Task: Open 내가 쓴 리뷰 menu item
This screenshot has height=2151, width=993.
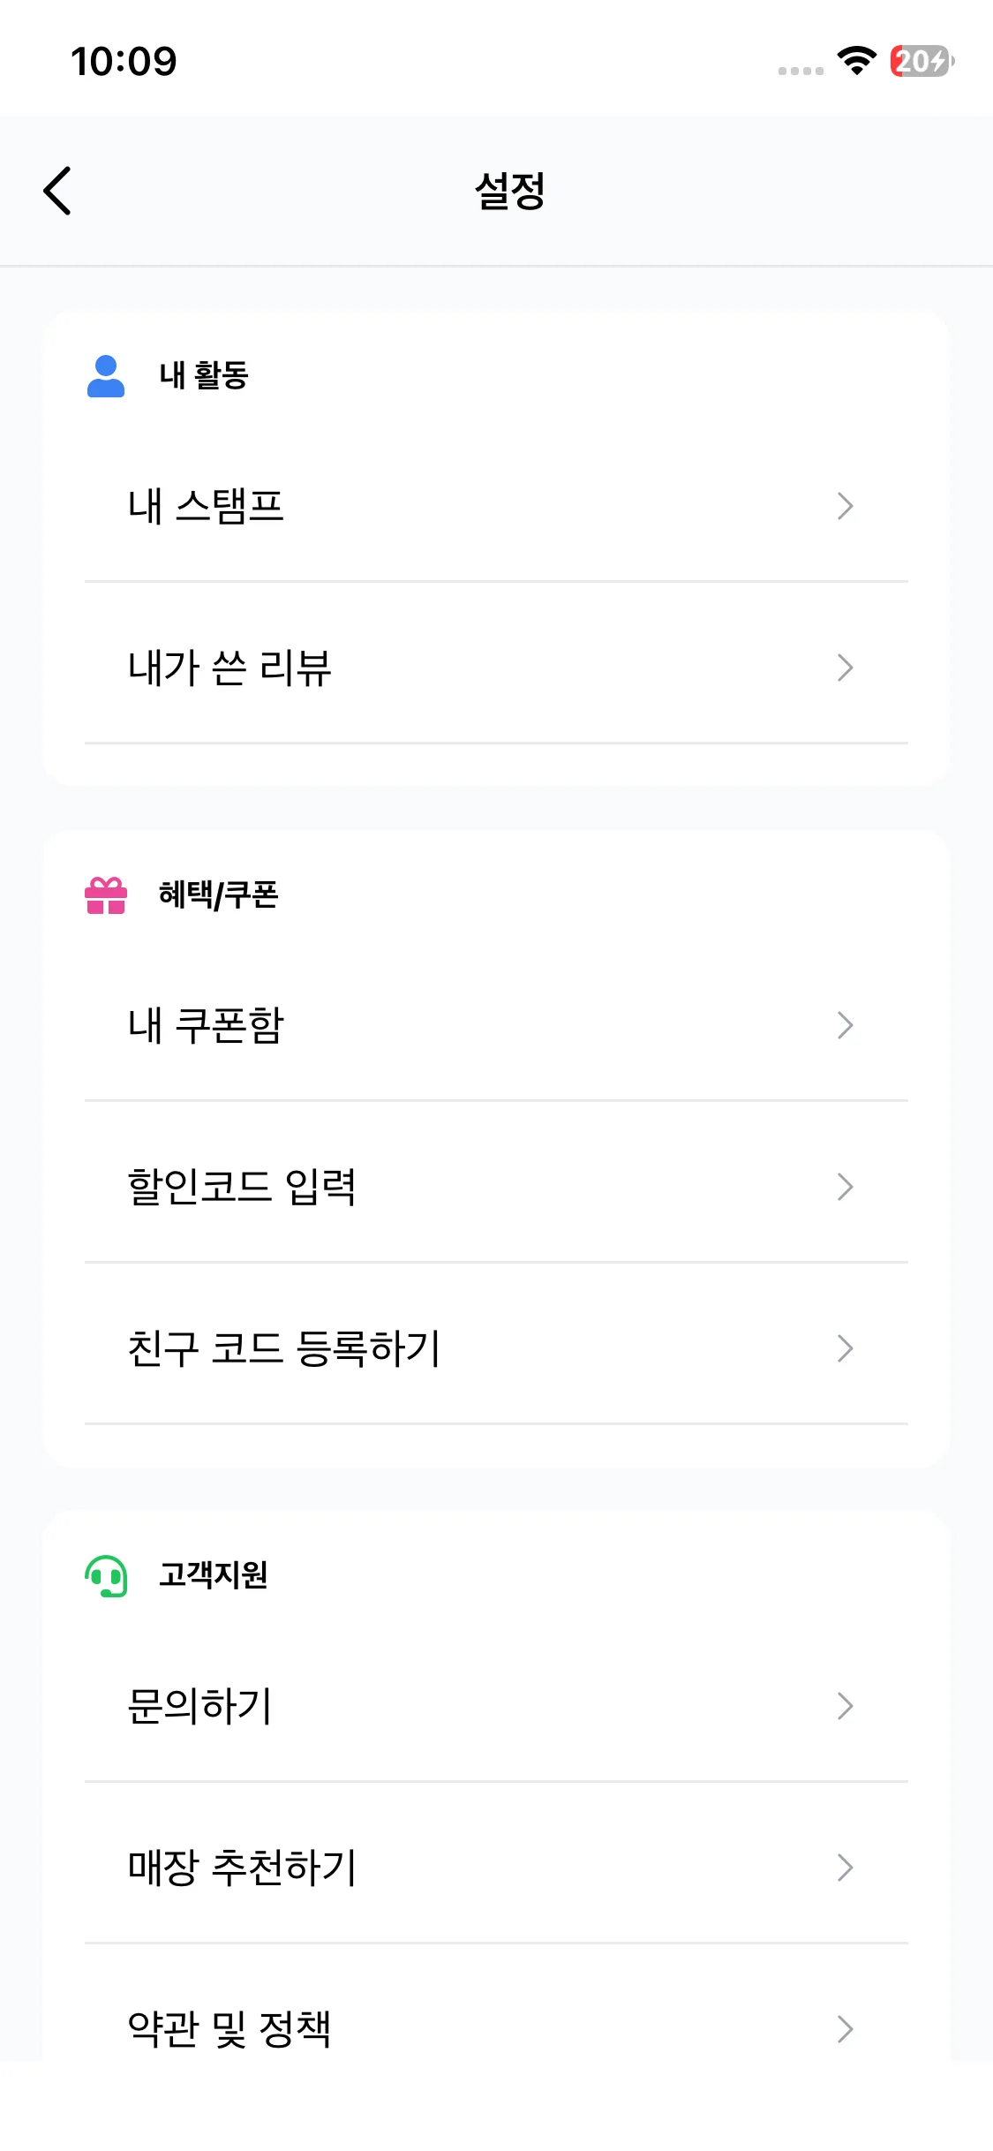Action: point(229,668)
